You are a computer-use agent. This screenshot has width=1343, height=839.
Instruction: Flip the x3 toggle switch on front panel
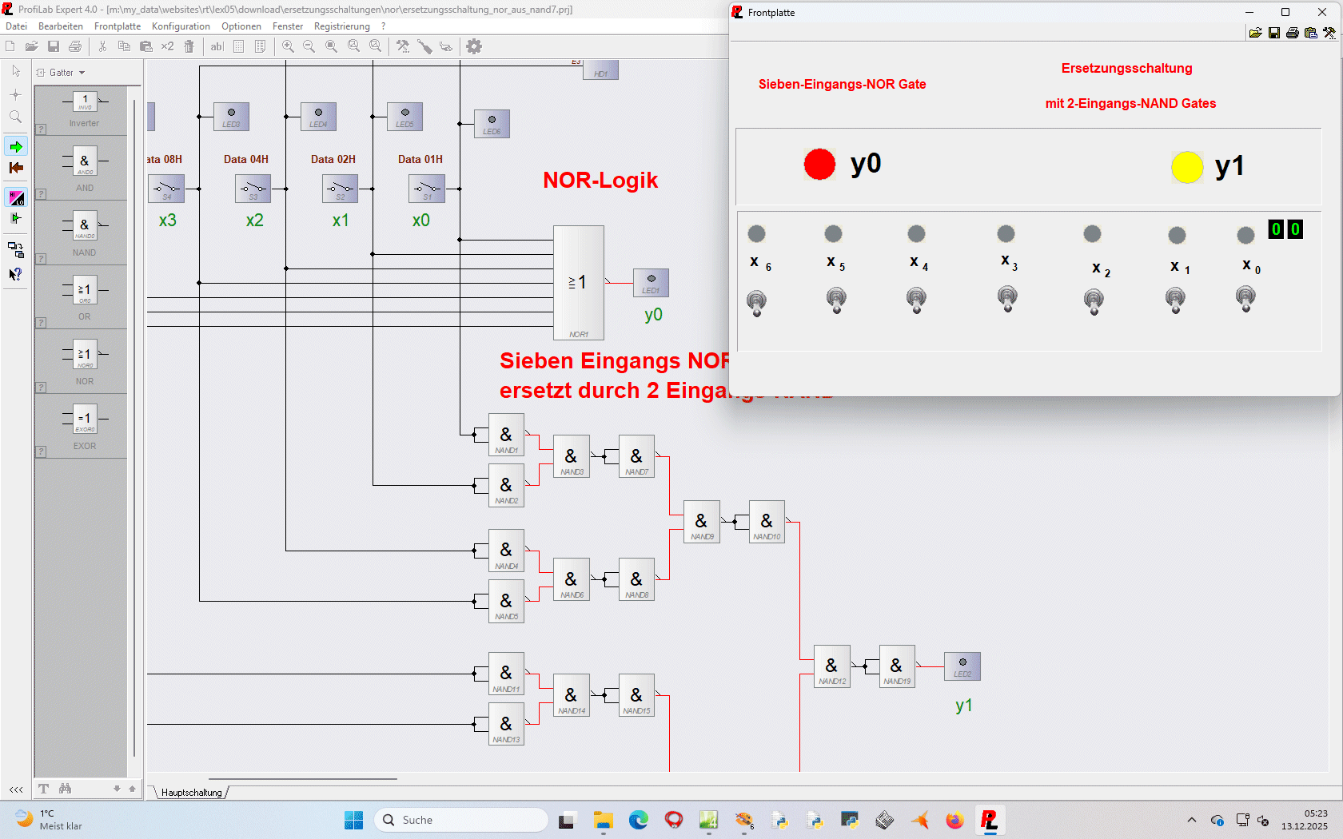coord(1007,299)
